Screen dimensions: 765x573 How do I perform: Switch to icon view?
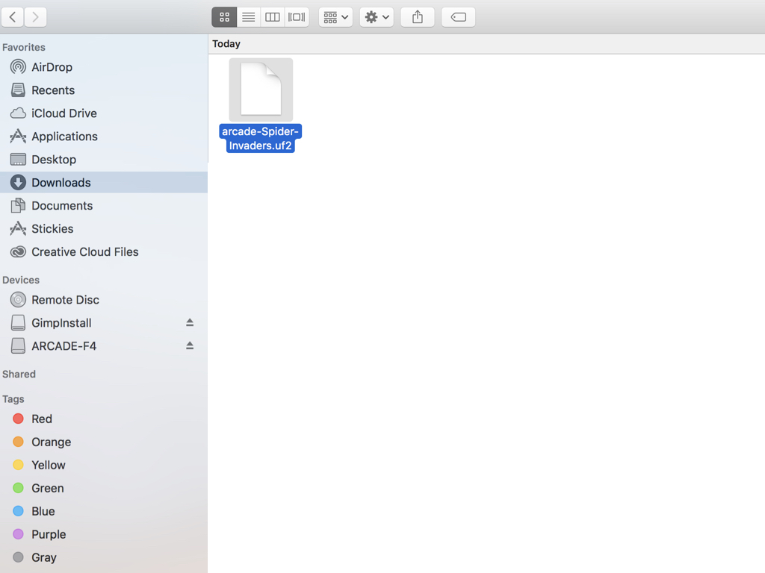coord(224,17)
